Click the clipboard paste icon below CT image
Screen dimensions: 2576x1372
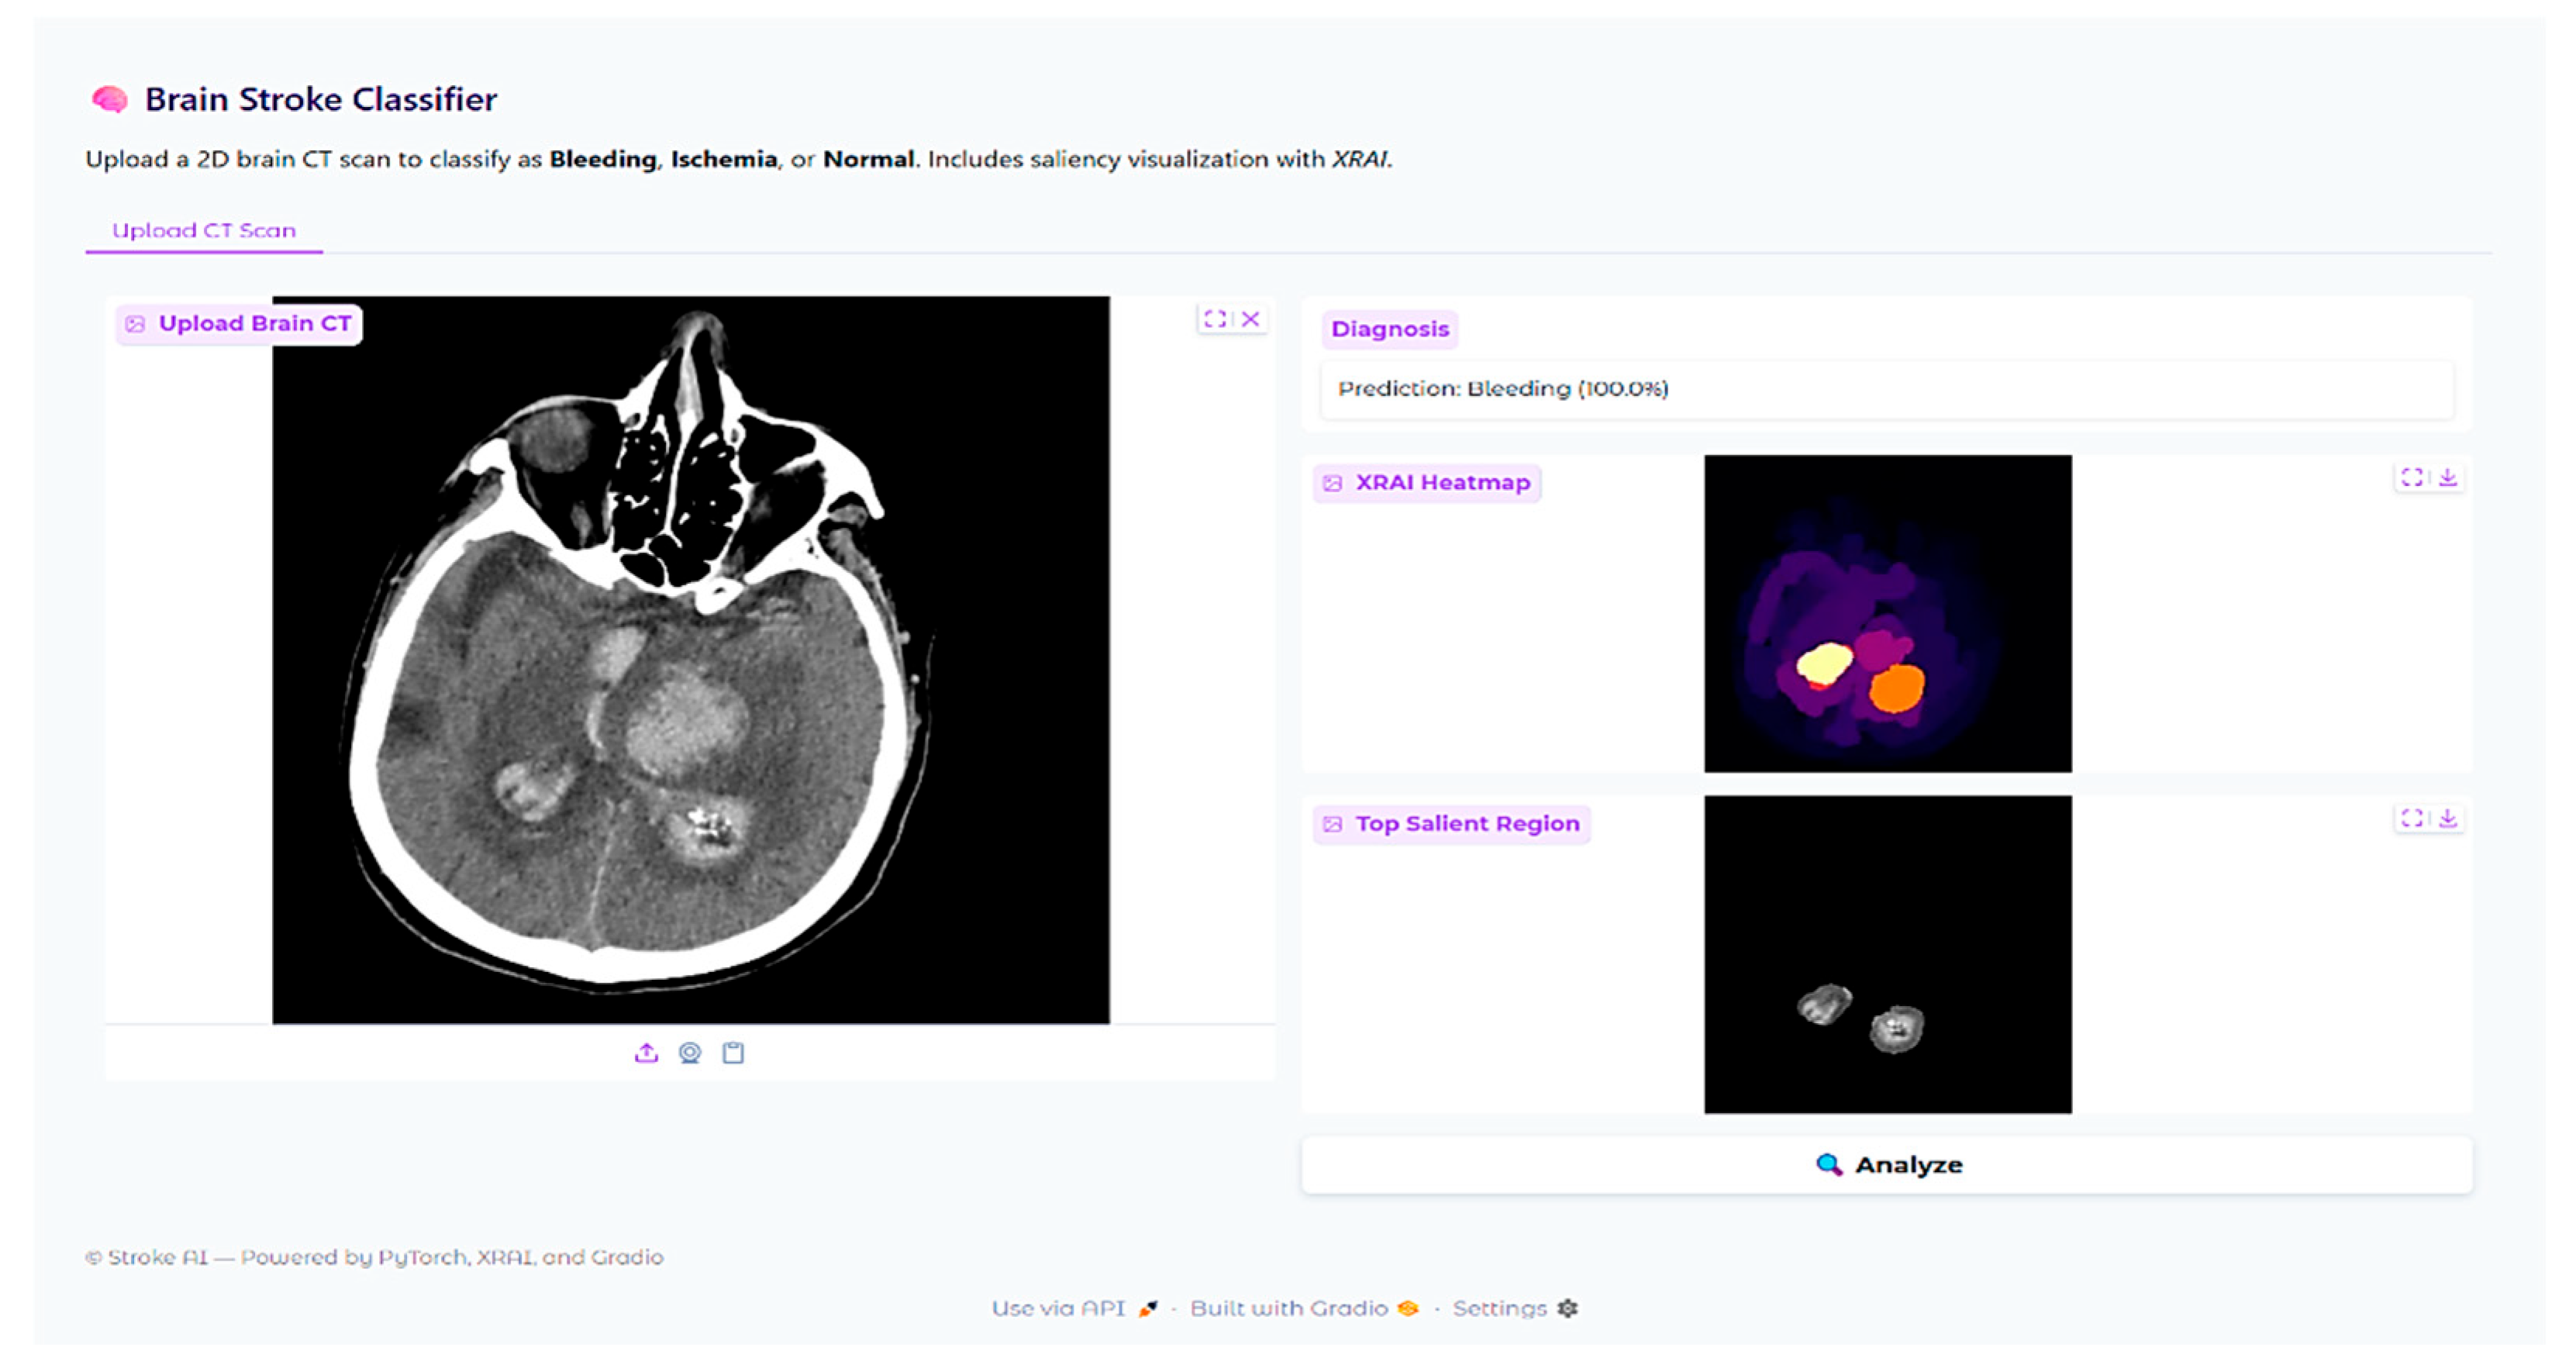(x=733, y=1052)
